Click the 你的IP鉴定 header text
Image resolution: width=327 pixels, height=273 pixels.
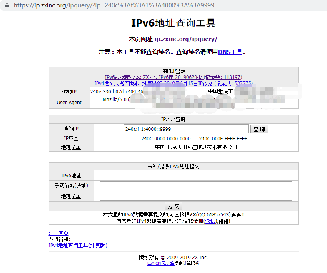click(x=173, y=71)
